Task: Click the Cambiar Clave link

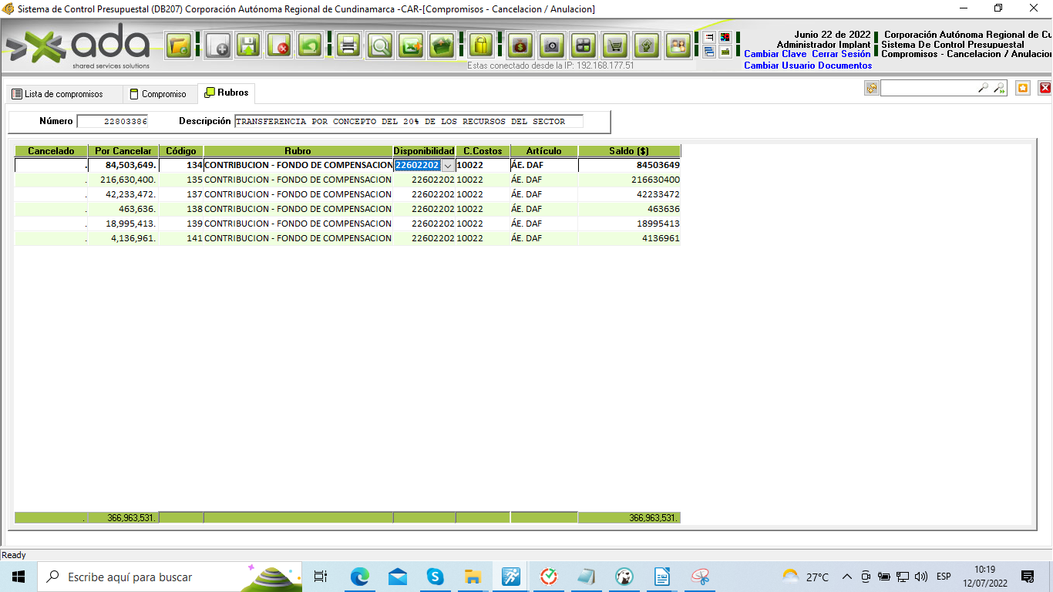Action: (775, 55)
